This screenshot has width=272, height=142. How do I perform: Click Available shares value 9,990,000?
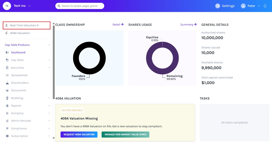pos(211,68)
